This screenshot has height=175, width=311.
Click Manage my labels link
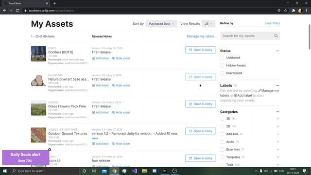(200, 36)
